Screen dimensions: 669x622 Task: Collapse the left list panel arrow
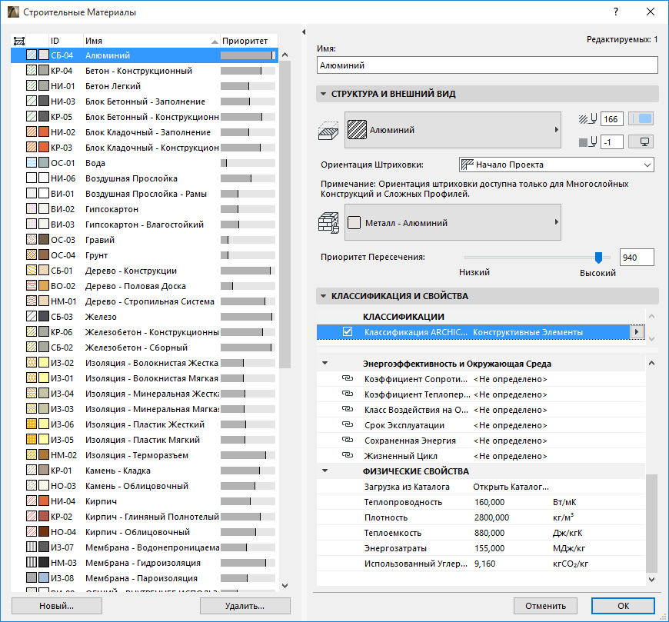point(304,32)
